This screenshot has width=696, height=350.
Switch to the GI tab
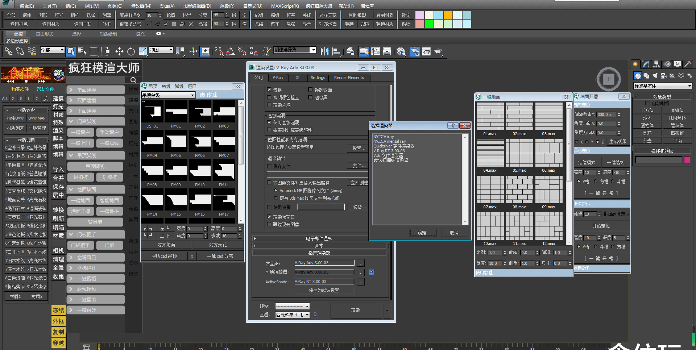pyautogui.click(x=297, y=78)
